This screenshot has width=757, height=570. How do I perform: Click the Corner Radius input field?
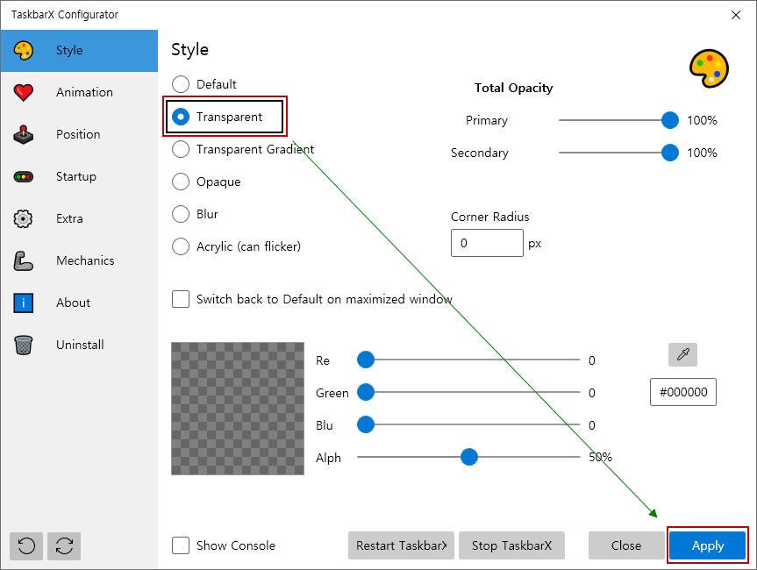pyautogui.click(x=487, y=243)
